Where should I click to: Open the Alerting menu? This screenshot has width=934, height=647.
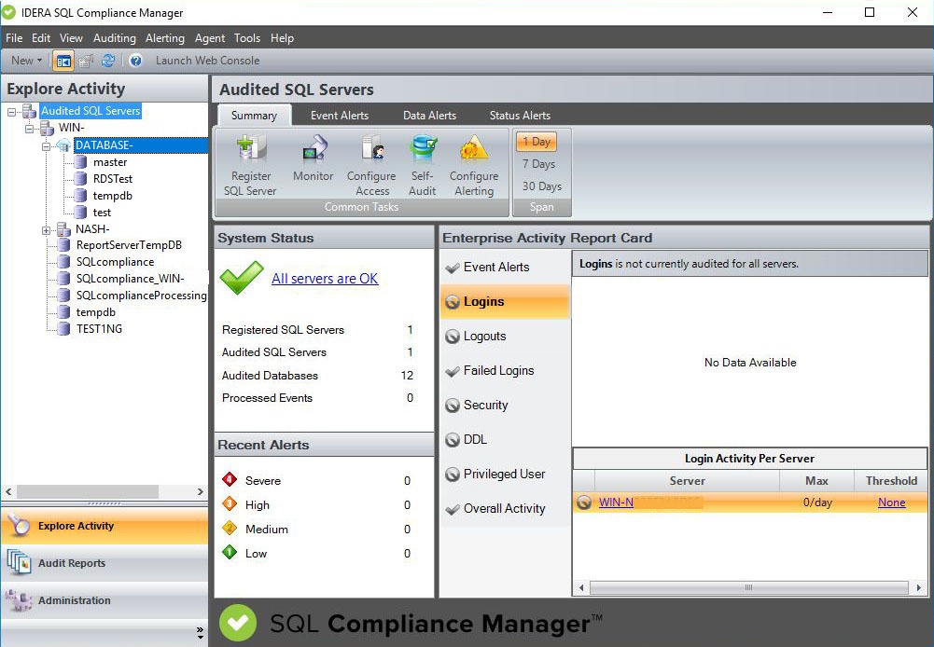[165, 38]
